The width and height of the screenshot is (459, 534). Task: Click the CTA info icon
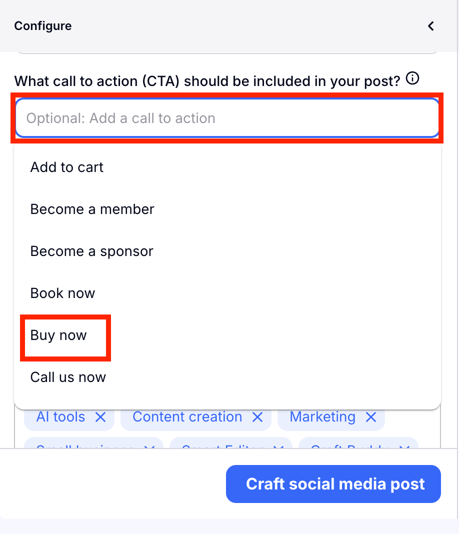click(412, 78)
